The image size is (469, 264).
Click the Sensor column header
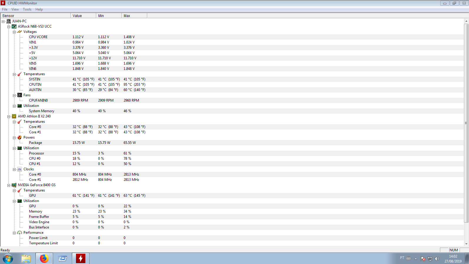point(35,16)
